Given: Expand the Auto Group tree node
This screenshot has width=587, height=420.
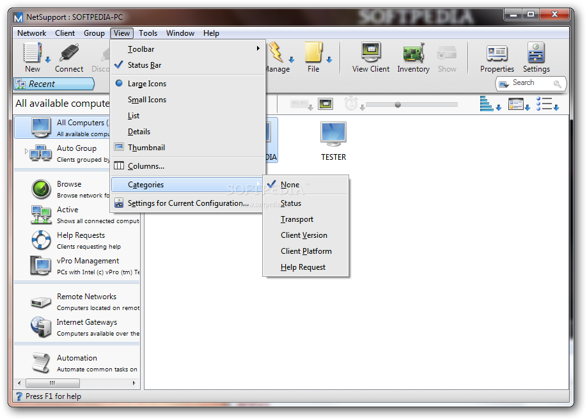Looking at the screenshot, I should [26, 152].
